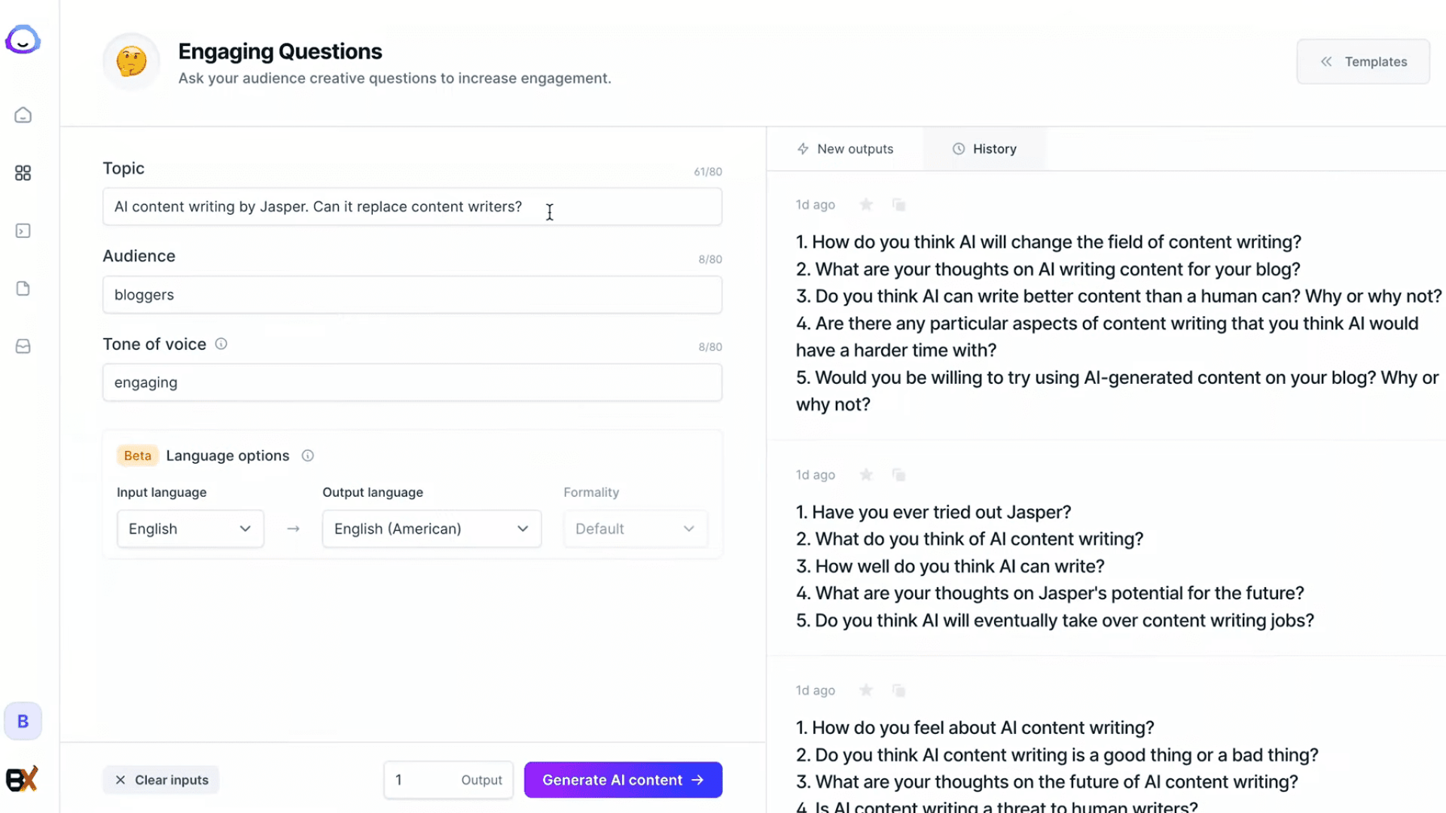Viewport: 1446px width, 813px height.
Task: Expand the Formality dropdown
Action: point(635,528)
